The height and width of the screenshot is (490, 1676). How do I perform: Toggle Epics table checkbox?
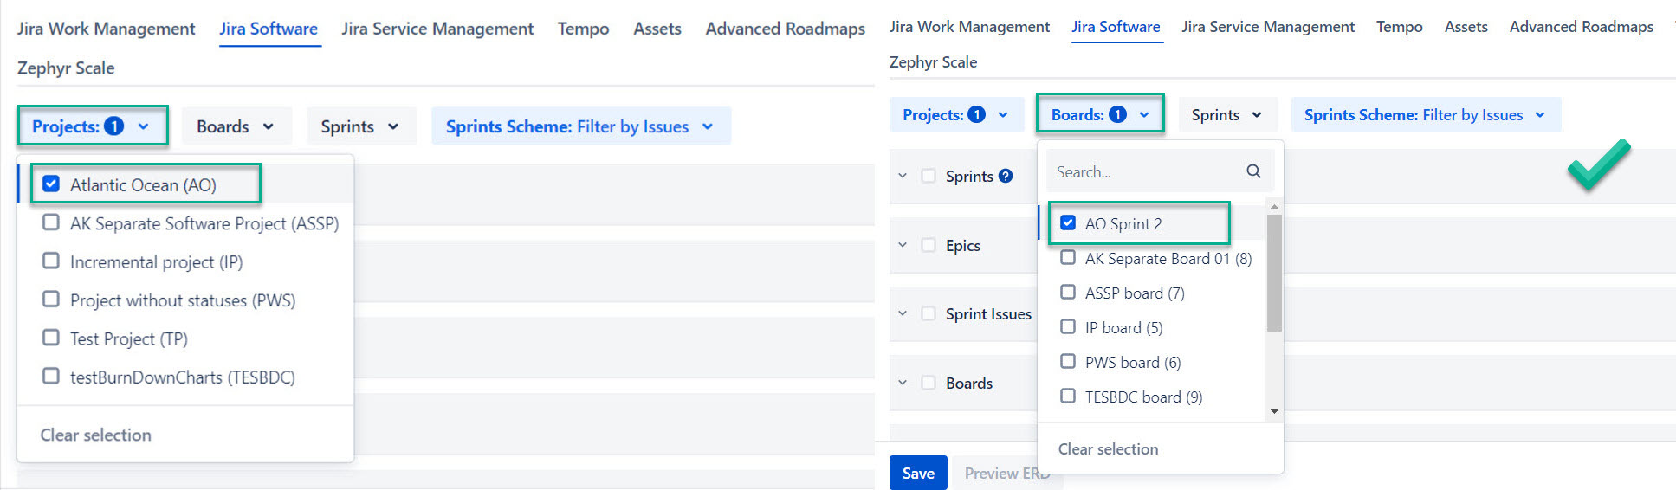click(929, 245)
